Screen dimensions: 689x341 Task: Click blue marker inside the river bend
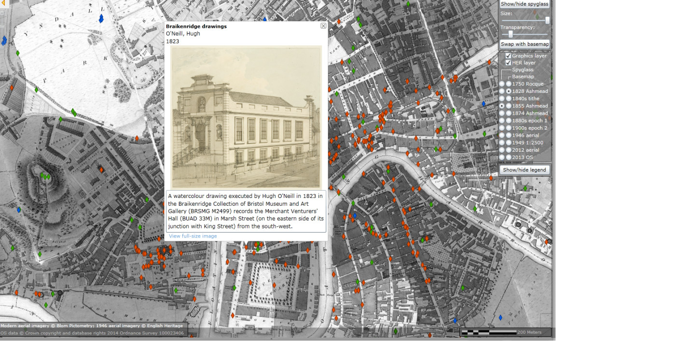click(x=355, y=216)
